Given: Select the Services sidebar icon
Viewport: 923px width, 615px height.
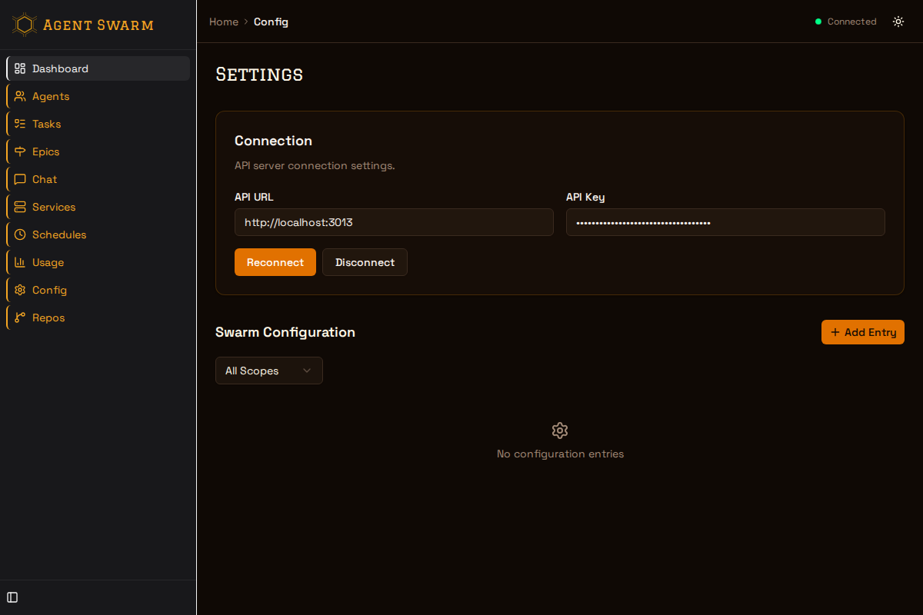Looking at the screenshot, I should click(x=19, y=207).
